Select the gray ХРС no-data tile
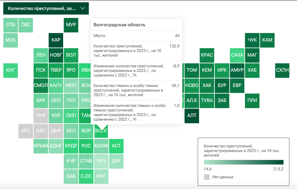 (26, 131)
